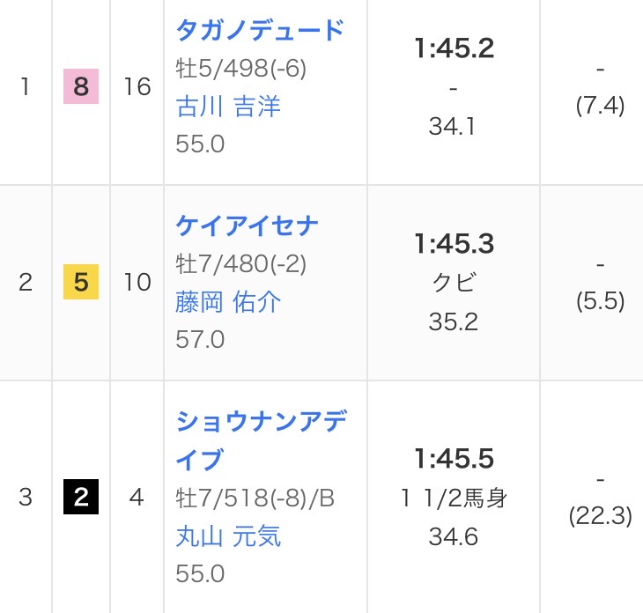Select the finish time 1:45.5
Screen dimensions: 643x613
tap(454, 459)
